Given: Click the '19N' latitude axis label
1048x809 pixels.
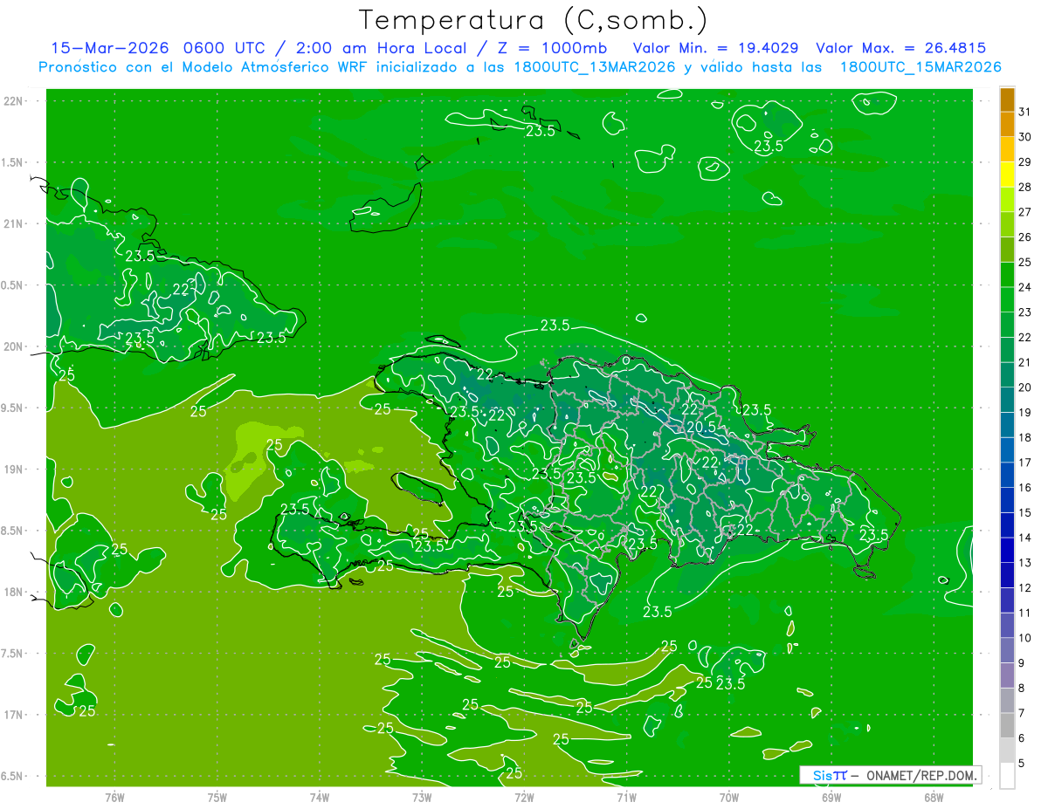Looking at the screenshot, I should (13, 470).
